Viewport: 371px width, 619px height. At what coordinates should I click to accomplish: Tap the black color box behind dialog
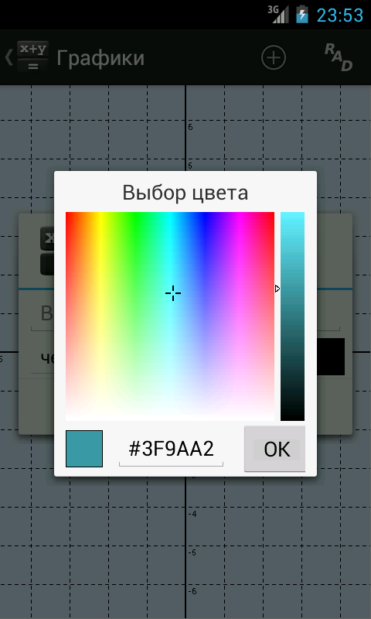click(331, 357)
